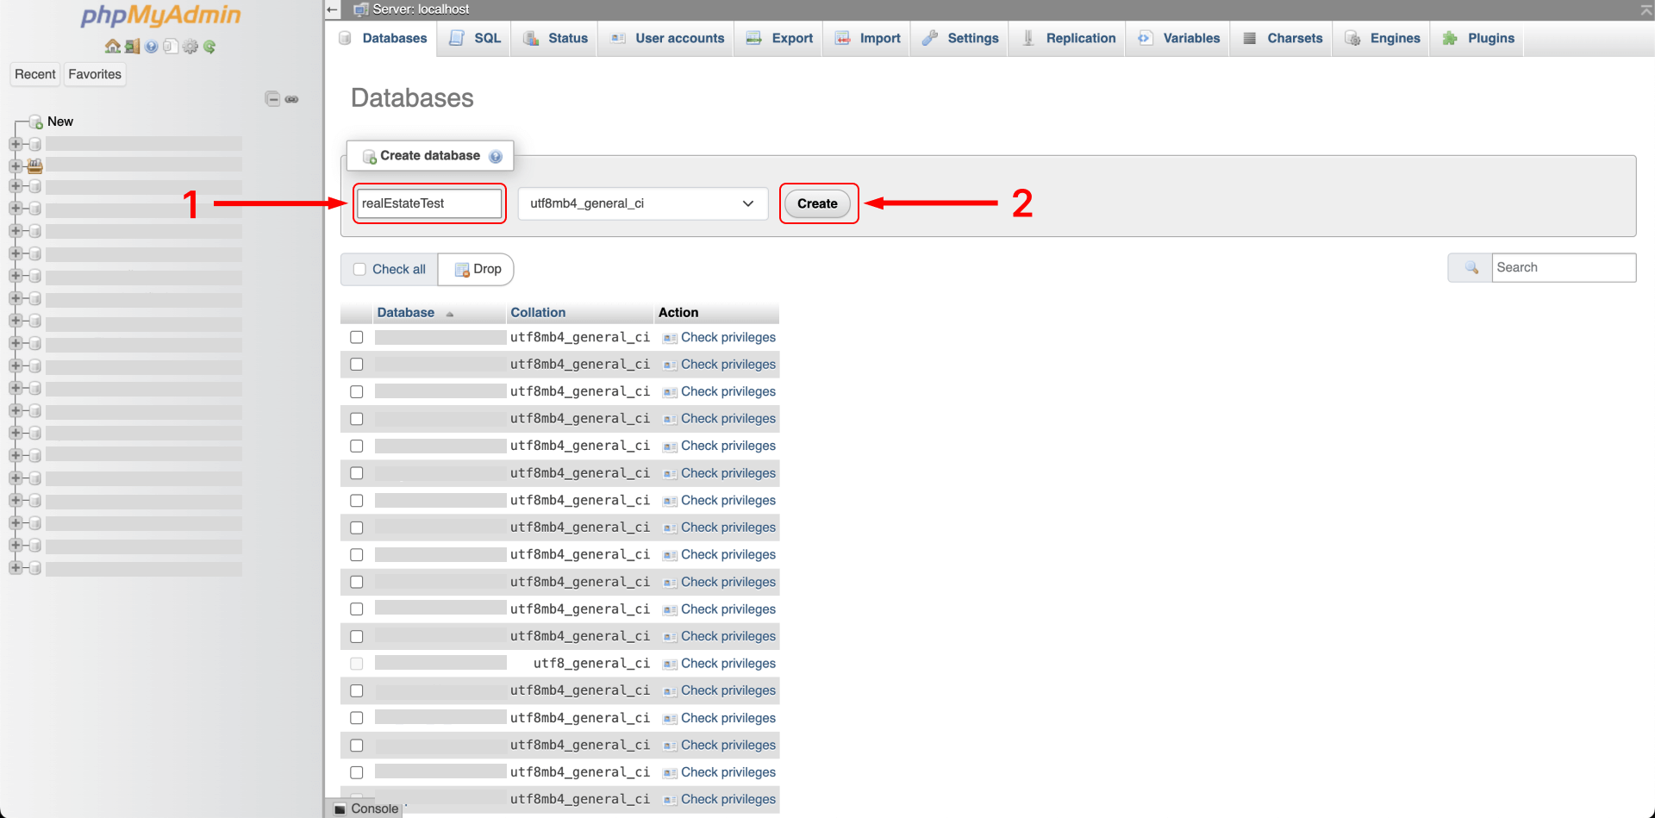
Task: Click Check privileges link in first row
Action: pos(728,337)
